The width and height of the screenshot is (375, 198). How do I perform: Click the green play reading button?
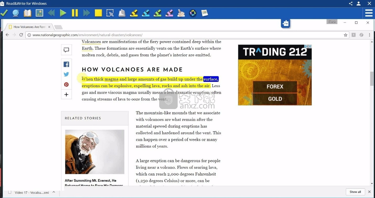click(x=63, y=13)
